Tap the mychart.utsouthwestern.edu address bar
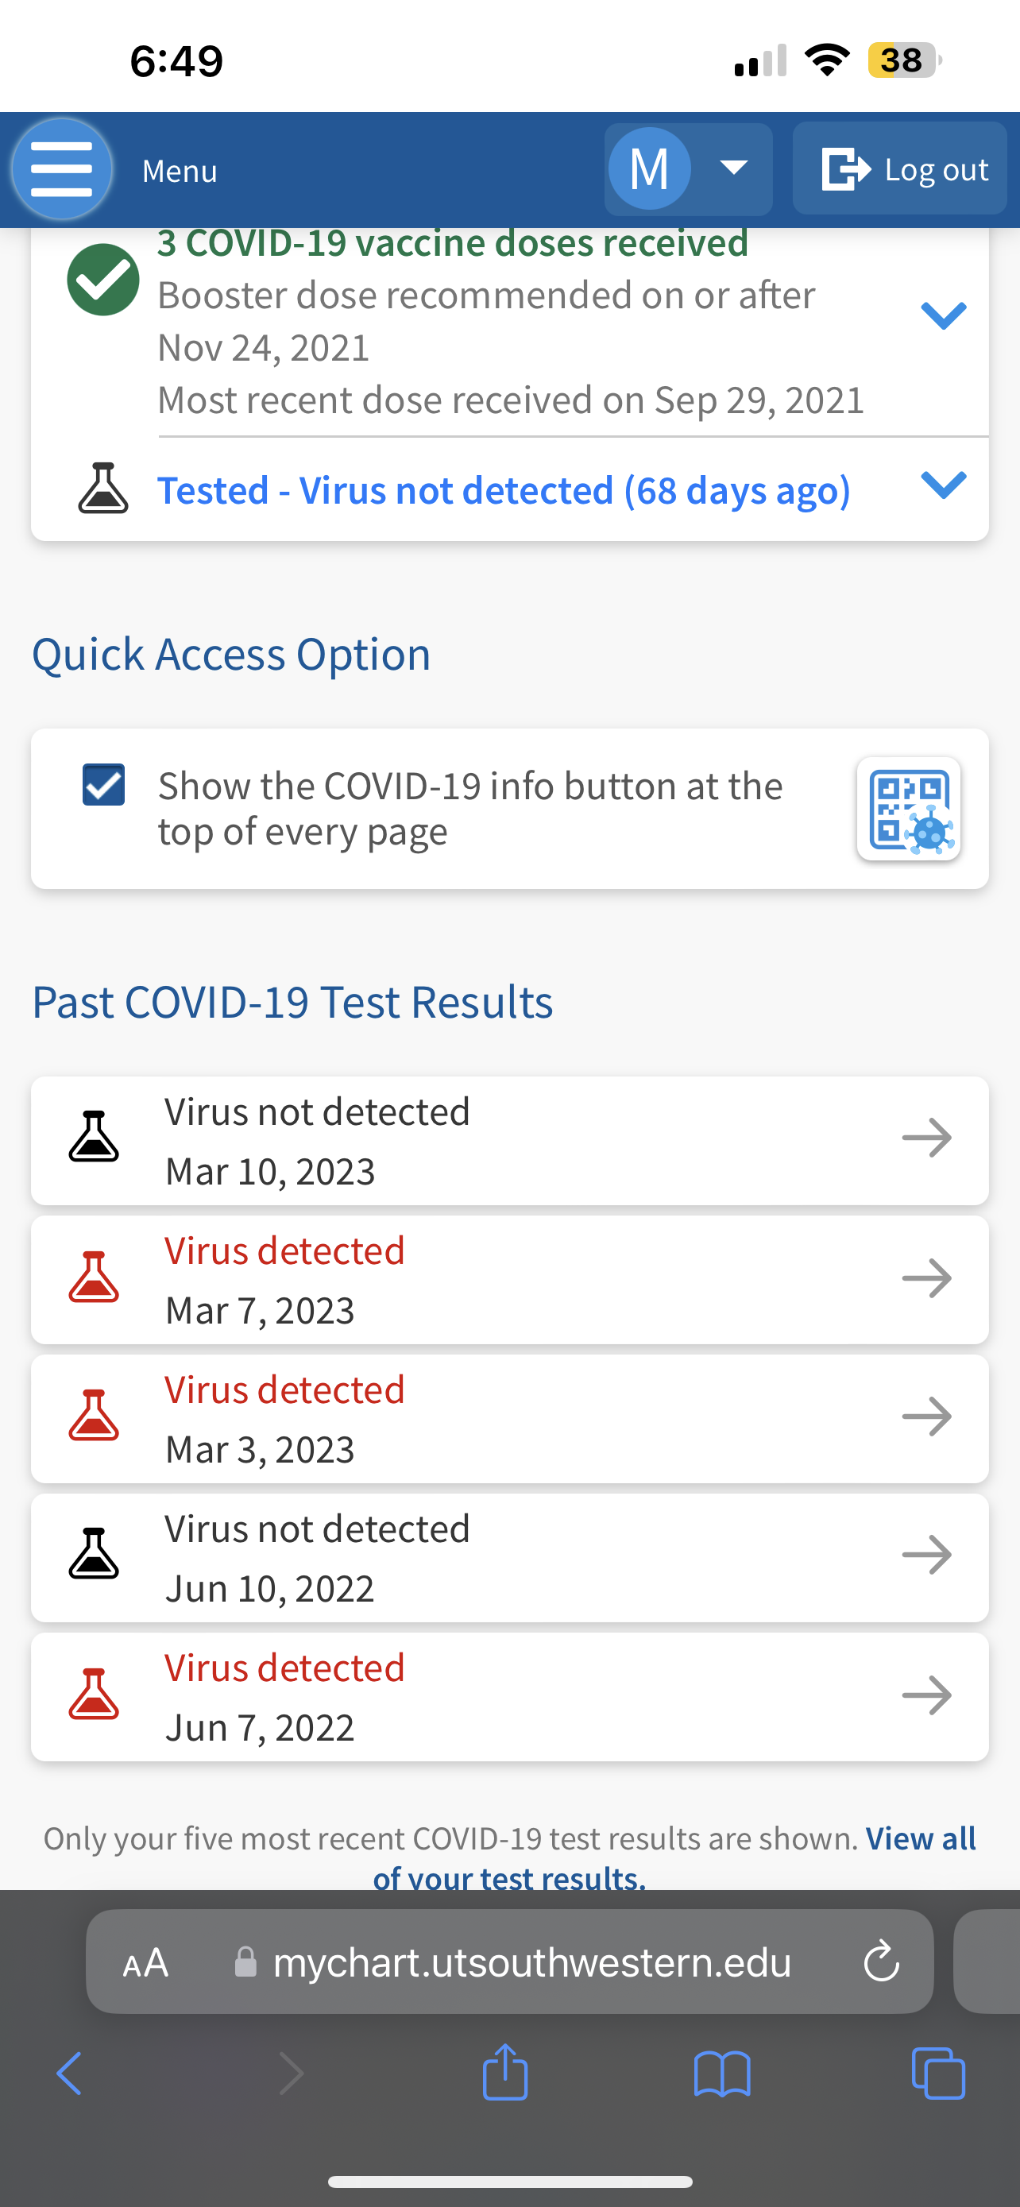 tap(531, 1962)
